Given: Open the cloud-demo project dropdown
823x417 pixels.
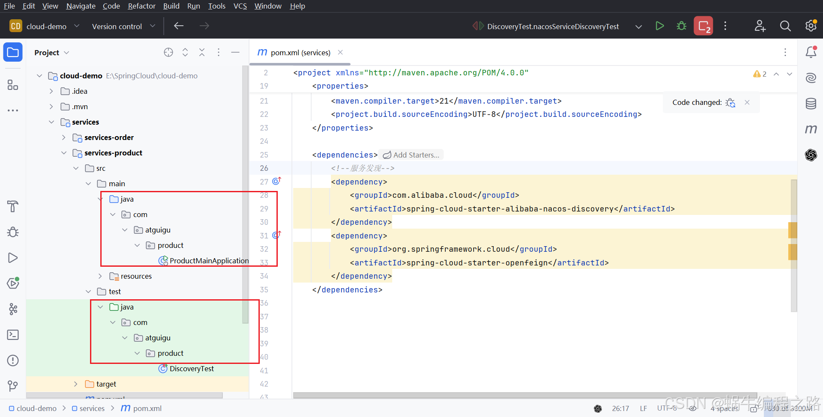Looking at the screenshot, I should pyautogui.click(x=45, y=26).
